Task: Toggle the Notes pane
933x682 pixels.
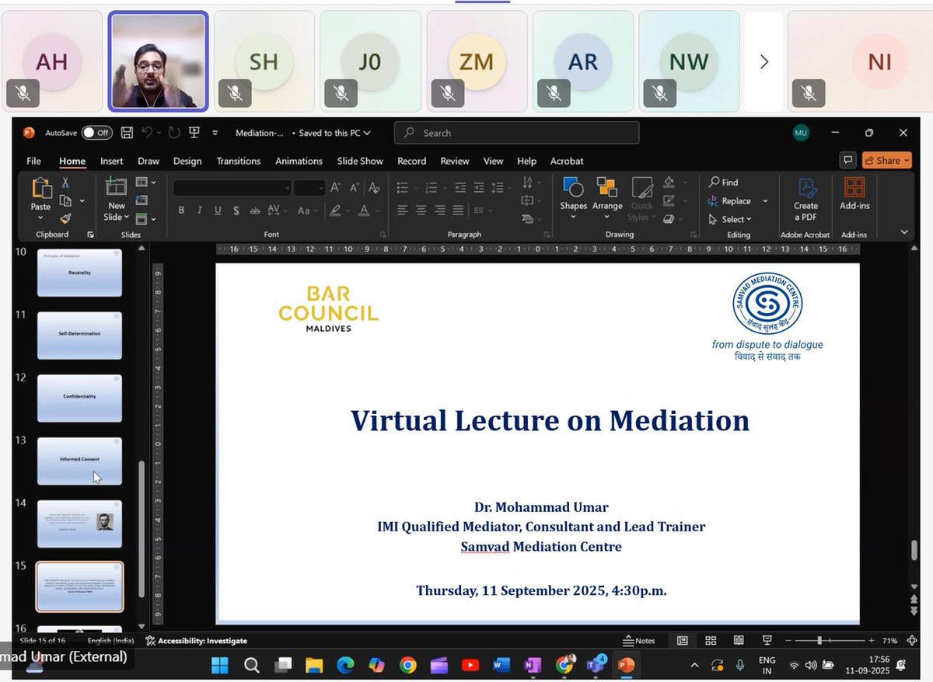Action: (x=639, y=641)
